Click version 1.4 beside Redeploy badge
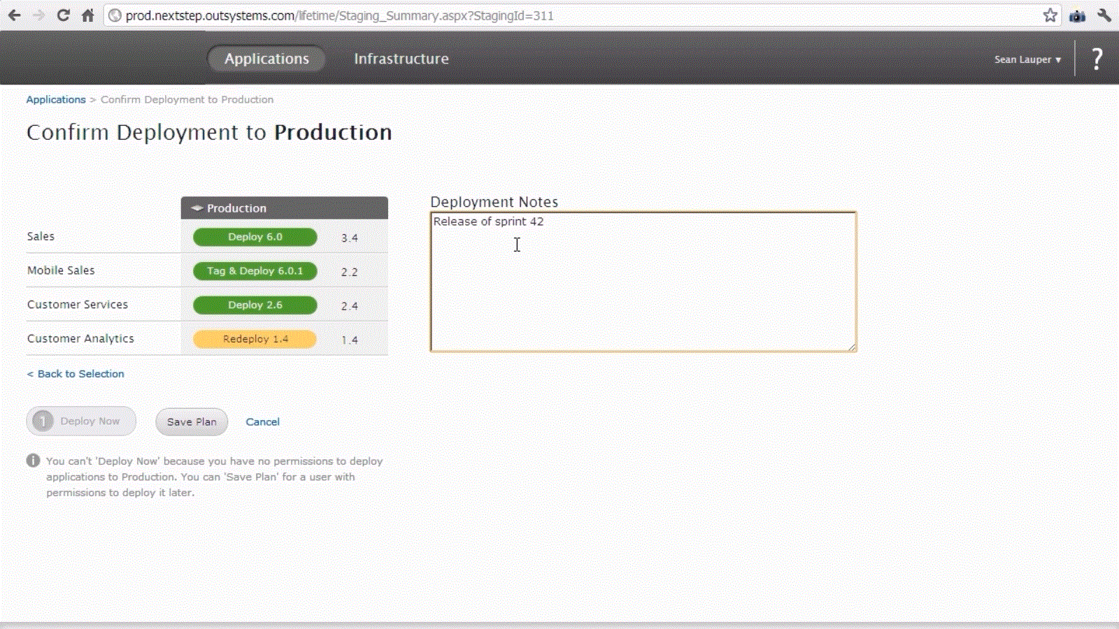This screenshot has width=1119, height=629. (x=350, y=340)
